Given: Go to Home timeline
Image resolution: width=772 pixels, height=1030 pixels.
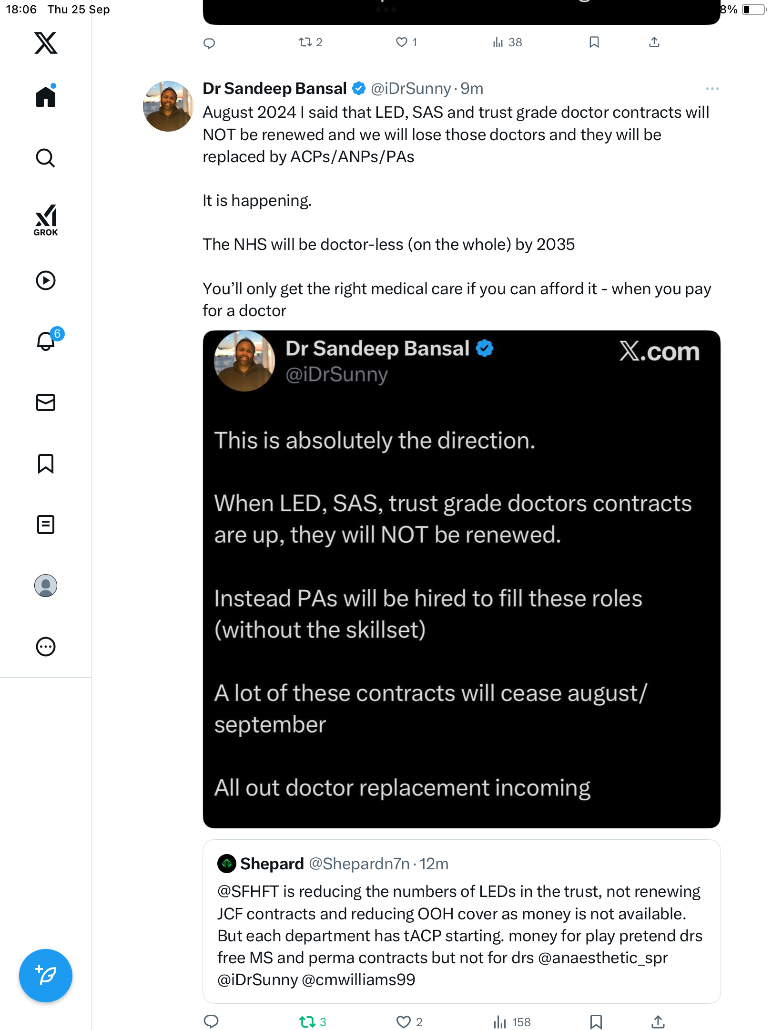Looking at the screenshot, I should tap(46, 97).
